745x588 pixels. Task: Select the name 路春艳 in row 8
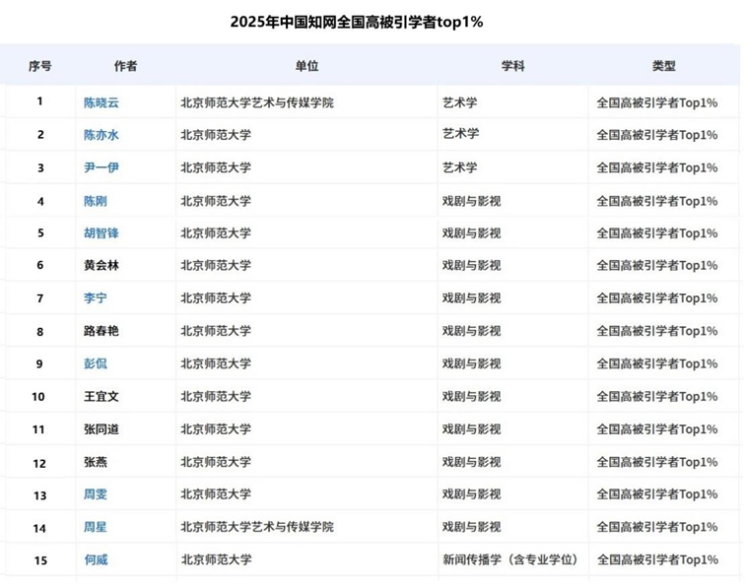coord(102,331)
